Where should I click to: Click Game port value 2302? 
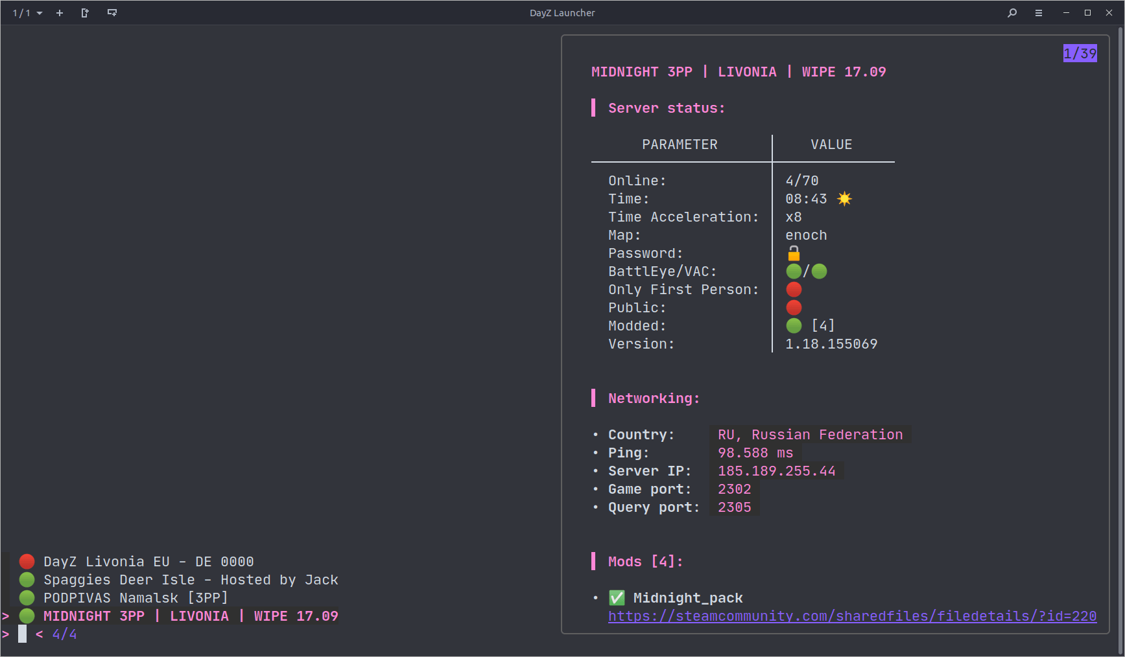pos(735,489)
